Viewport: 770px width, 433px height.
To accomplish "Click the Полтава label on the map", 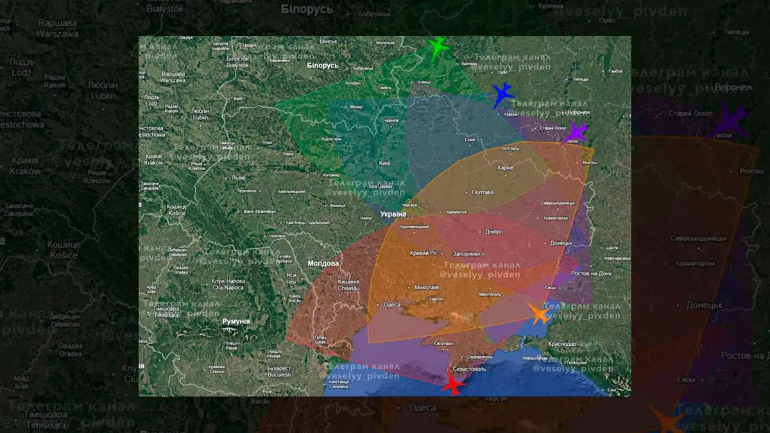I will [482, 192].
